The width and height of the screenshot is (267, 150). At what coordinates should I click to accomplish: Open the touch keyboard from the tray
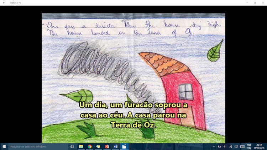[242, 146]
